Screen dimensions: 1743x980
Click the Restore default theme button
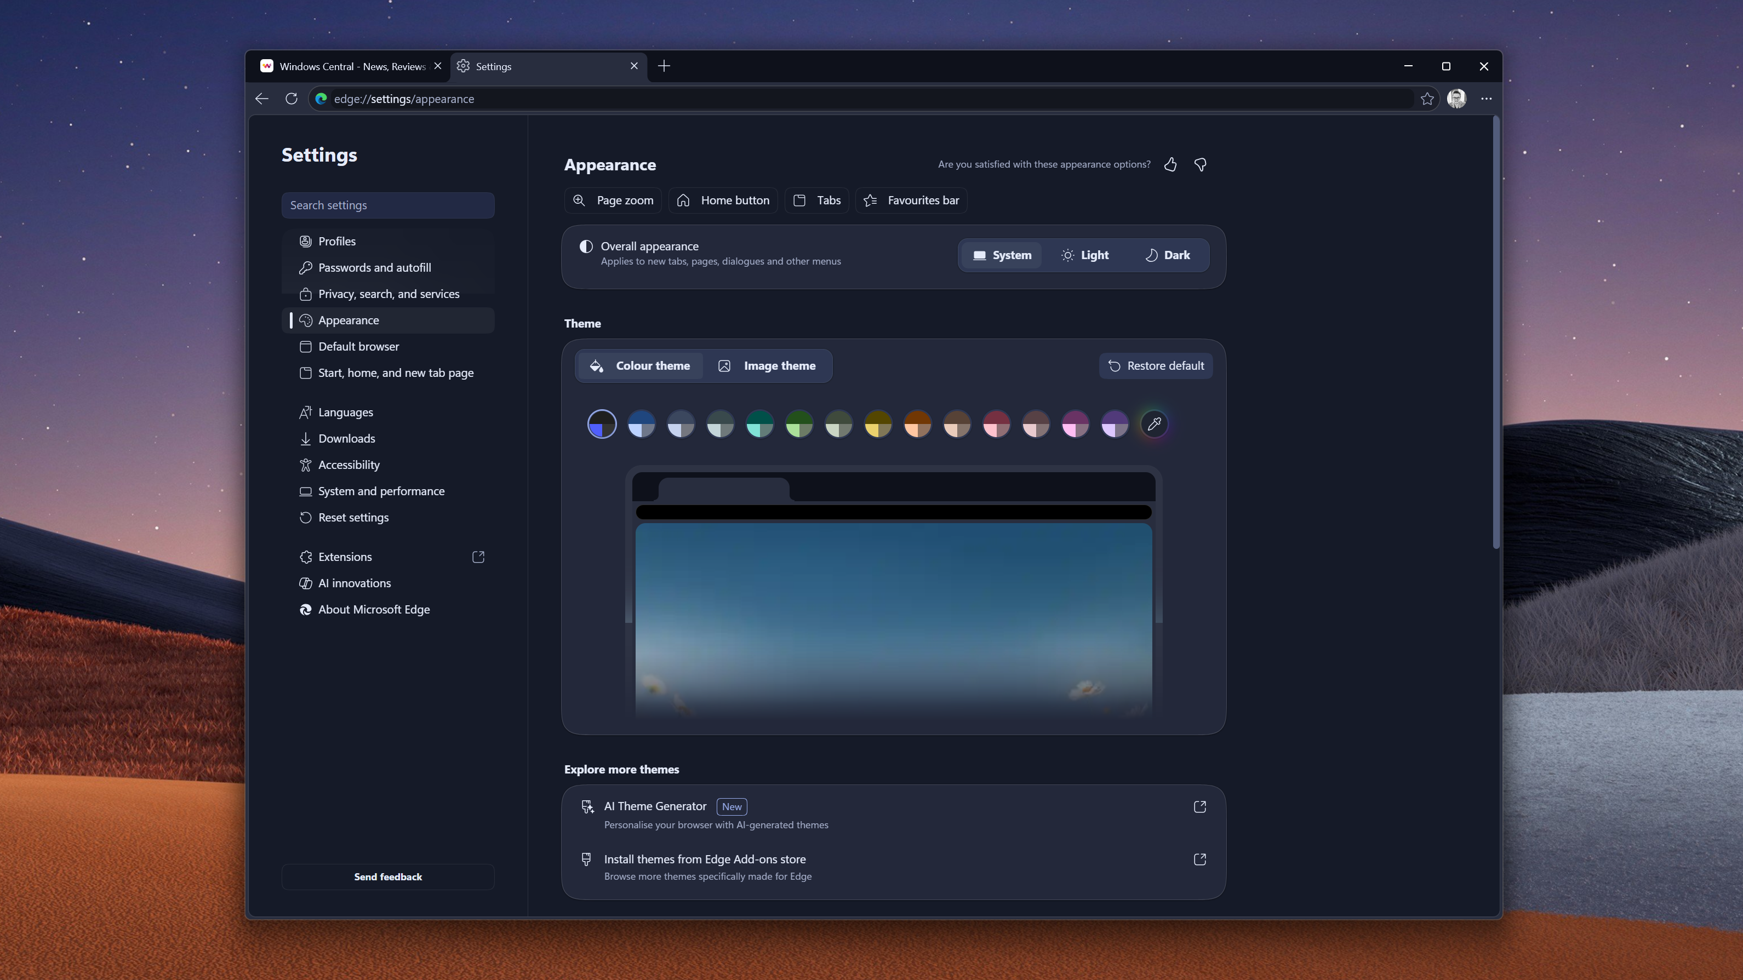click(x=1155, y=365)
